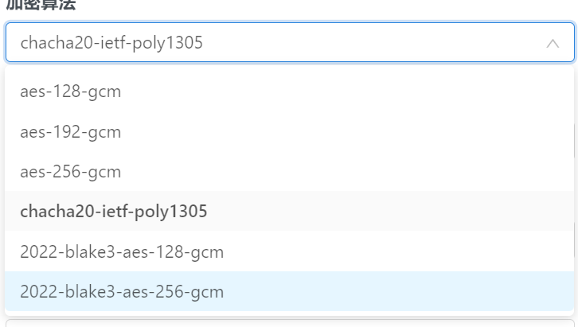
Task: Choose 2022-blake3-aes-128-gcm cipher
Action: click(289, 251)
